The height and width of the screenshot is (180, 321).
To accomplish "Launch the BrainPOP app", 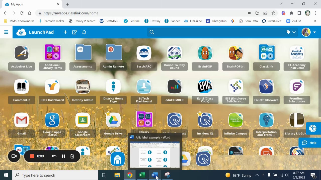I will coord(205,53).
